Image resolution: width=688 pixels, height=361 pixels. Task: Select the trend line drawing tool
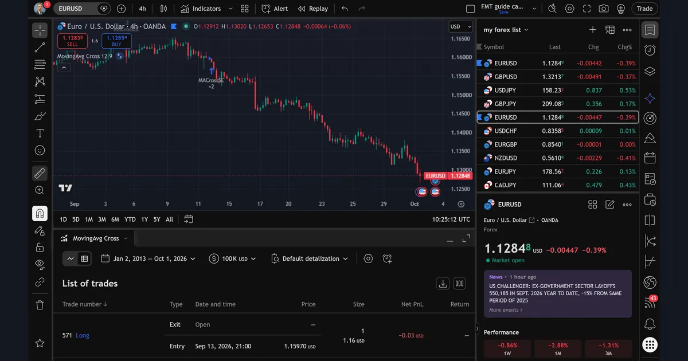point(40,48)
